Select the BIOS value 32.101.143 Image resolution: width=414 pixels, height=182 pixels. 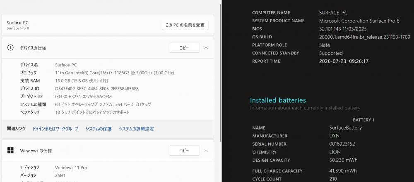(343, 29)
